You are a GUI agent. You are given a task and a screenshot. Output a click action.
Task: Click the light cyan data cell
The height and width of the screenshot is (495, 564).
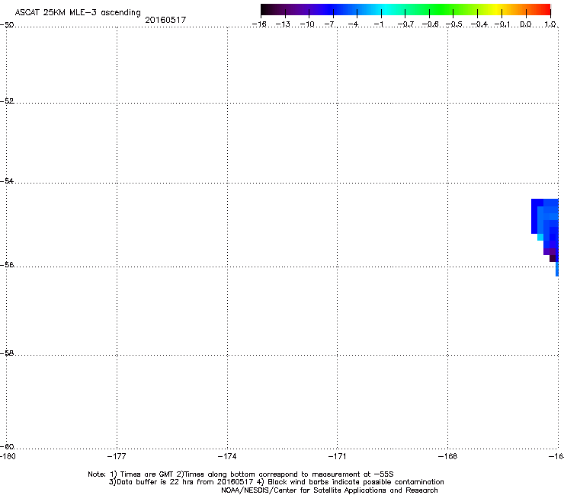click(x=540, y=238)
